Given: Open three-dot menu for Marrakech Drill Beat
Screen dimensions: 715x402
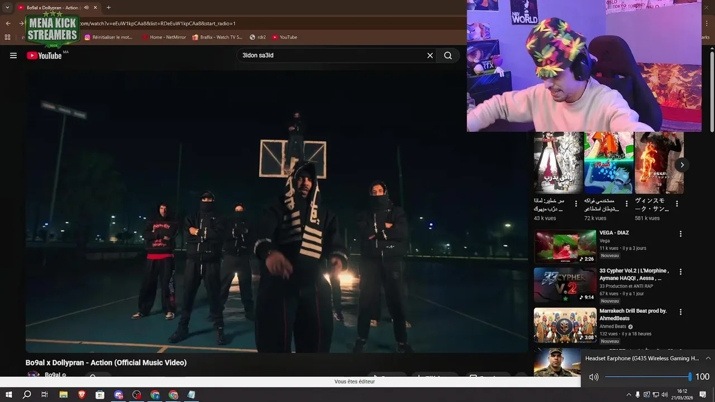Looking at the screenshot, I should coord(680,312).
